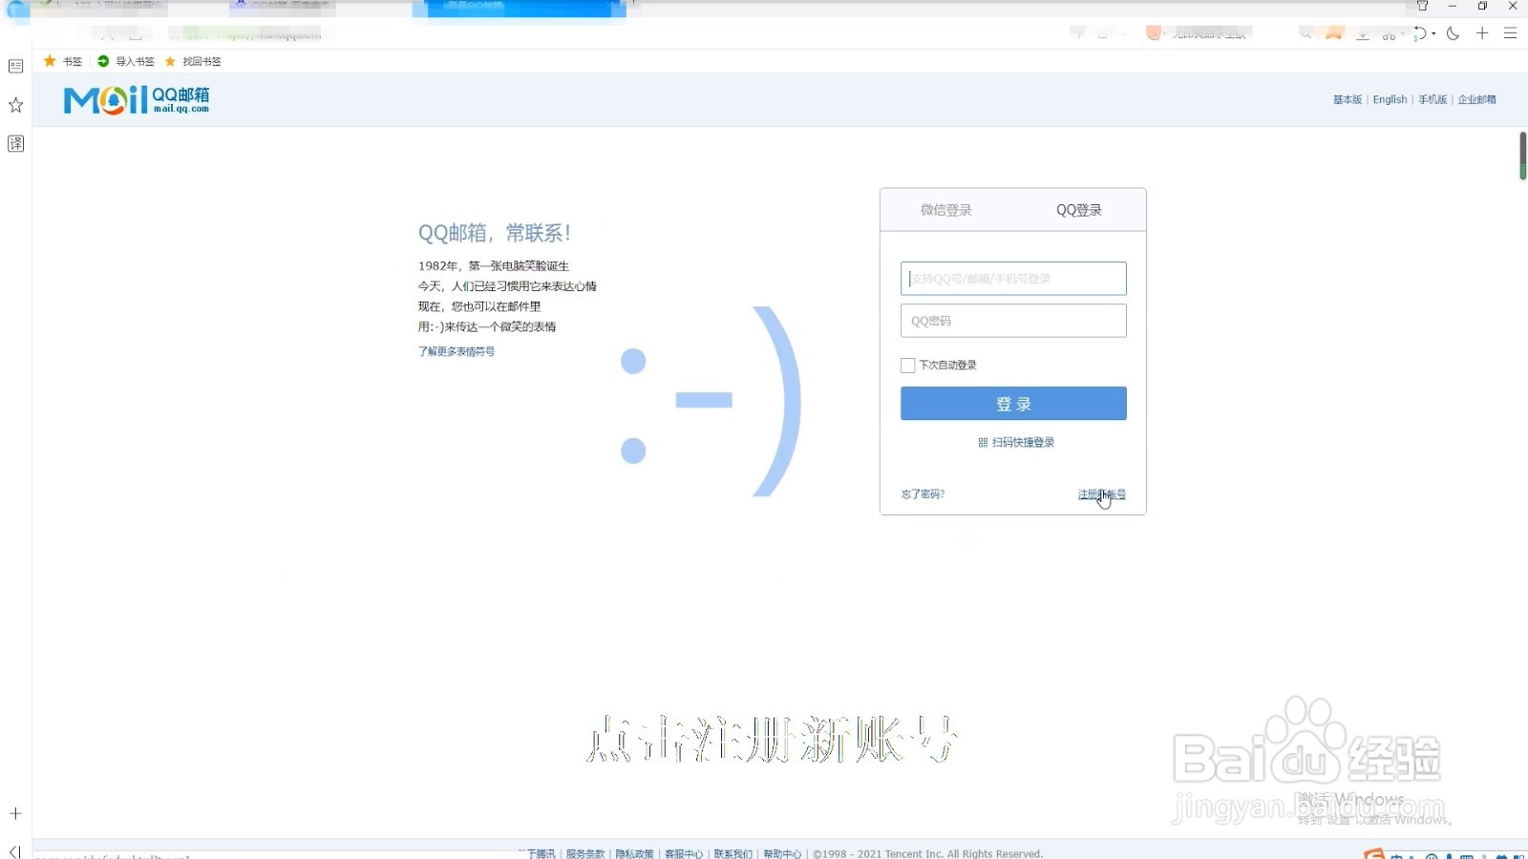Focus the QQ密码 password field
This screenshot has width=1528, height=859.
[1013, 321]
